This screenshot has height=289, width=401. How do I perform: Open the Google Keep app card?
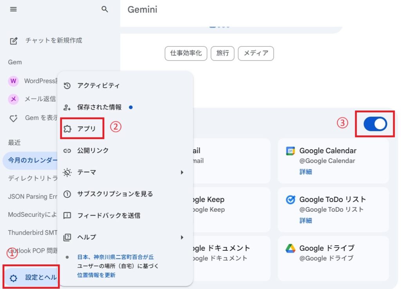231,210
